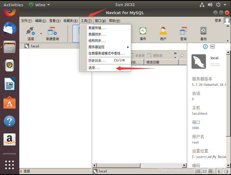Image resolution: width=231 pixels, height=175 pixels.
Task: Choose Data Transfer 数据传输... menu entry
Action: coord(105,28)
